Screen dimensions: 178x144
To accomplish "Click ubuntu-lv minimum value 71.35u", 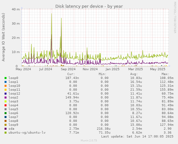I will pos(104,133).
